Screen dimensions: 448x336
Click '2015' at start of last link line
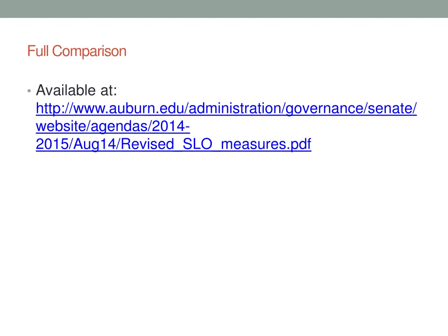coord(52,144)
